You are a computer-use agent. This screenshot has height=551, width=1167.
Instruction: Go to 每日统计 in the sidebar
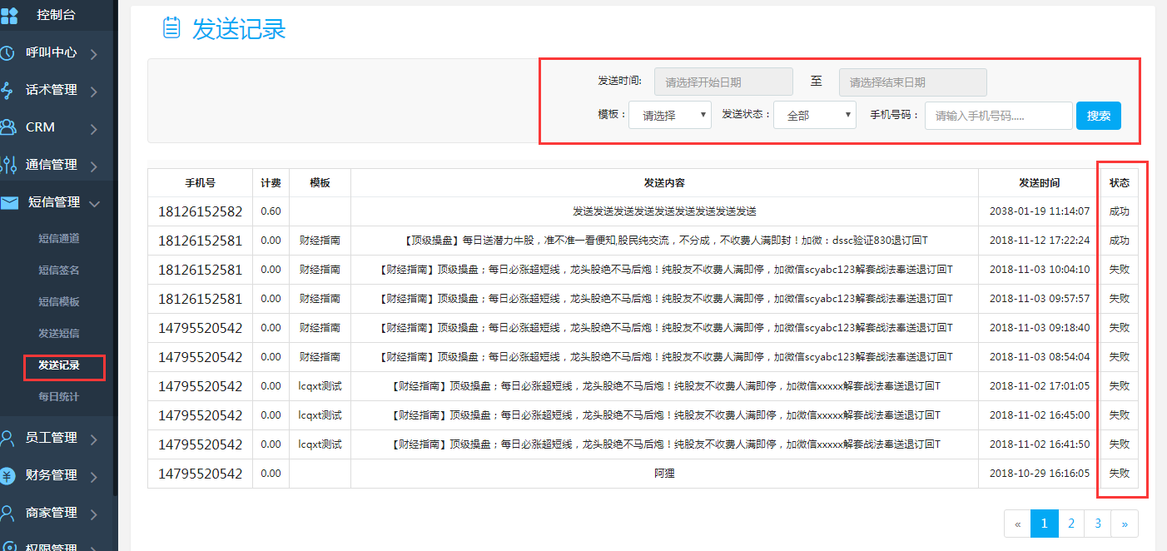58,396
